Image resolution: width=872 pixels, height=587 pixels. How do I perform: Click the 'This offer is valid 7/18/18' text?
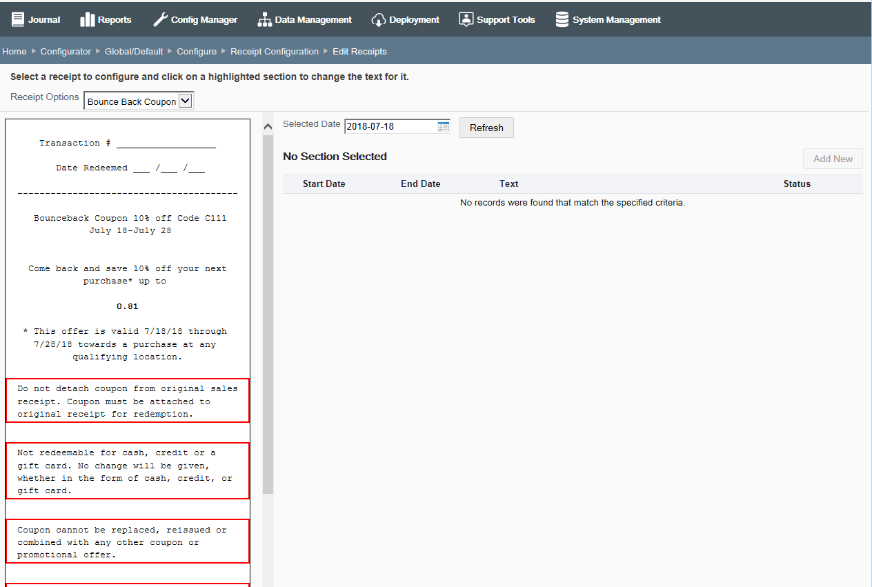click(x=125, y=344)
